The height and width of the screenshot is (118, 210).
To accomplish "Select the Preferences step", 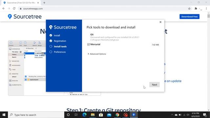I will [58, 52].
